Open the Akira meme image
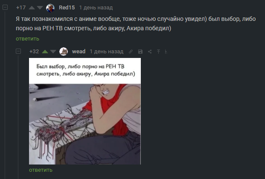This screenshot has height=179, width=265. click(85, 111)
